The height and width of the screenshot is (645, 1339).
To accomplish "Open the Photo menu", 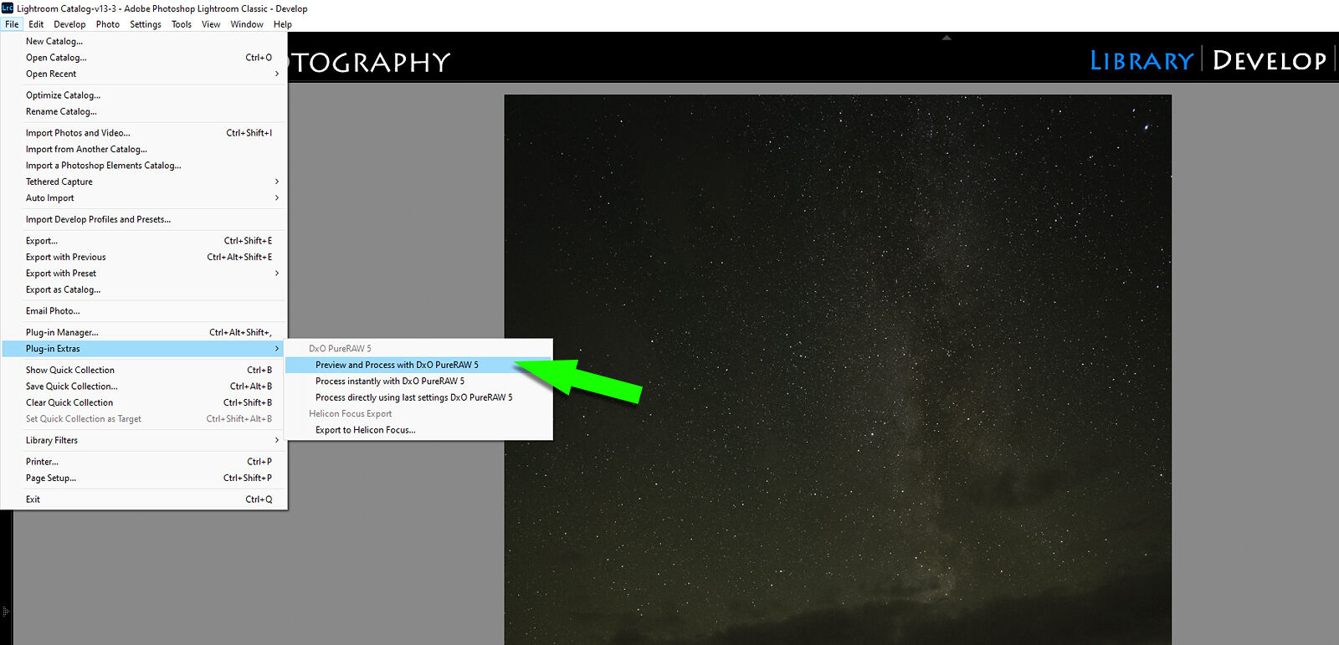I will 108,24.
